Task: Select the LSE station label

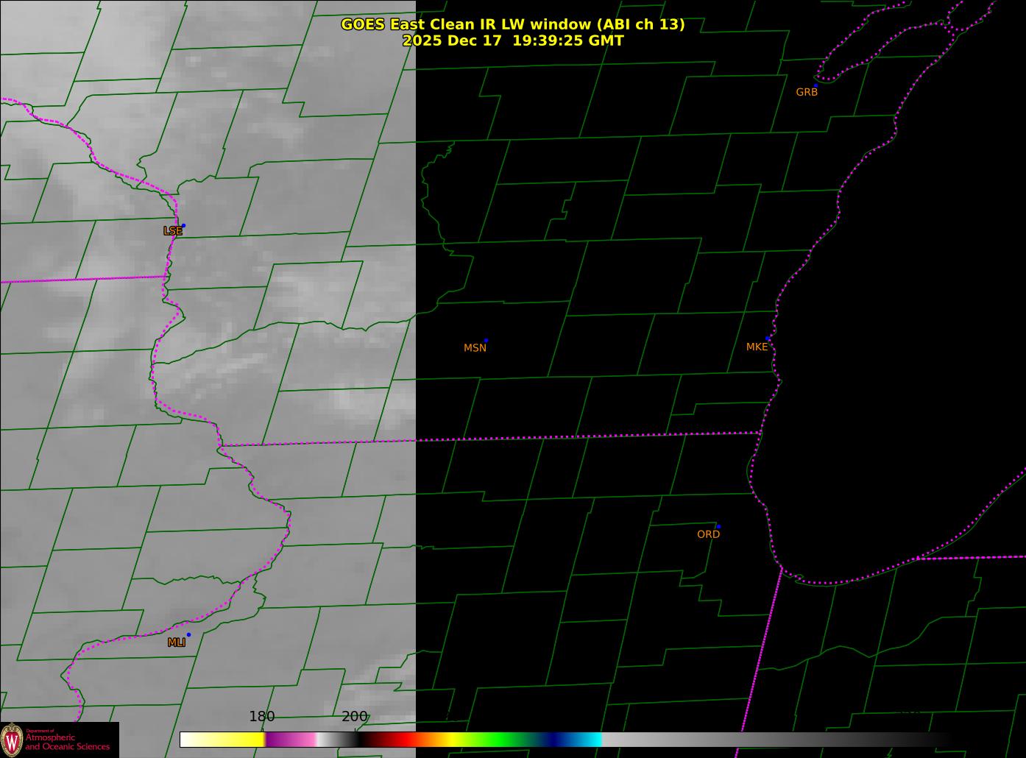Action: [172, 231]
